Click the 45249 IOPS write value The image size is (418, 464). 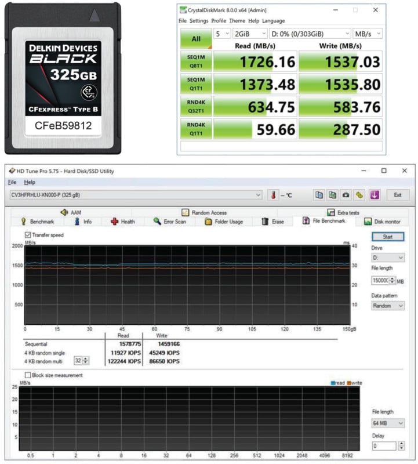pos(164,353)
